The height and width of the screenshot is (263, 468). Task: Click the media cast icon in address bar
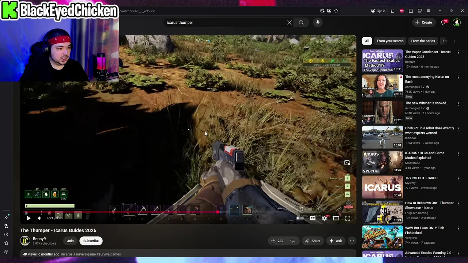click(322, 11)
